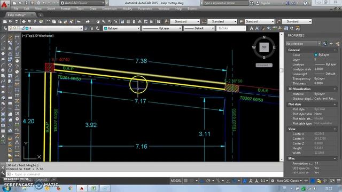342x192 pixels.
Task: Toggle object snap tracking in status bar
Action: pos(228,181)
